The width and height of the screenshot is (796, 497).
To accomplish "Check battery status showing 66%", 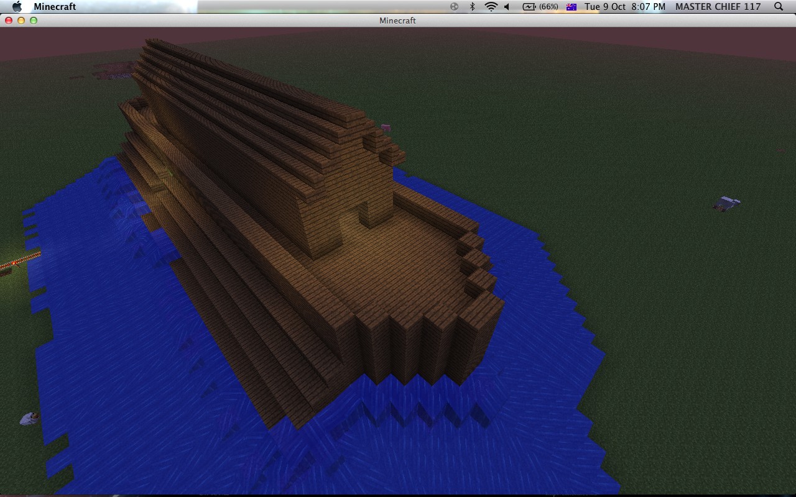I will click(x=540, y=7).
